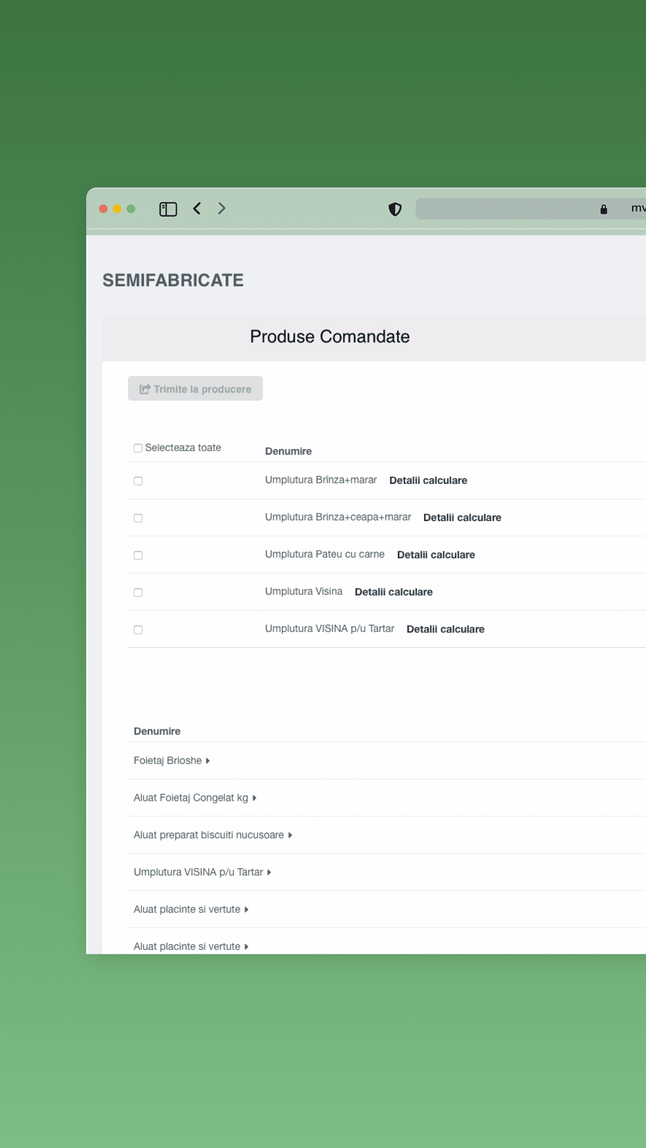This screenshot has width=646, height=1148.
Task: Open Detalii calculare for Umplutura Visina
Action: [x=393, y=592]
